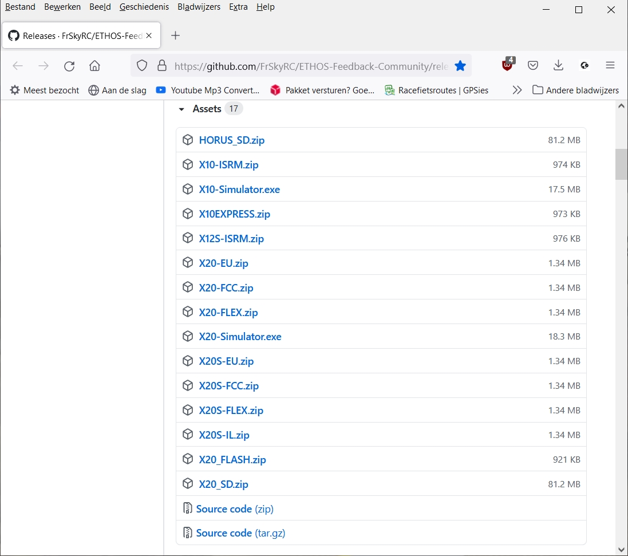The height and width of the screenshot is (556, 628).
Task: Open the Beeld menu
Action: pyautogui.click(x=100, y=7)
